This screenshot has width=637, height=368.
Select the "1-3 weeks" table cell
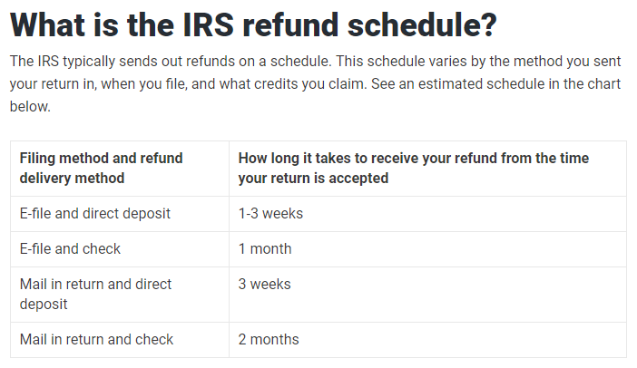point(270,214)
